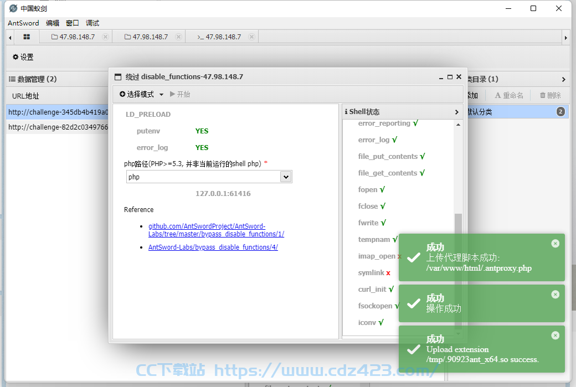Click the fwrite status entry

click(372, 223)
